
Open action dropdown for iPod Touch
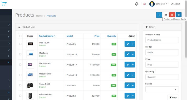(x=133, y=44)
